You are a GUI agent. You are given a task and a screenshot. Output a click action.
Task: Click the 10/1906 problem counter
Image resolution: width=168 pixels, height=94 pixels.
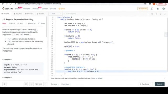pos(38,84)
